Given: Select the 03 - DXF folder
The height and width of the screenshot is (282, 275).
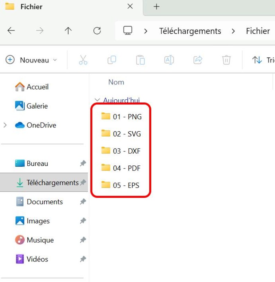Looking at the screenshot, I should [x=121, y=151].
